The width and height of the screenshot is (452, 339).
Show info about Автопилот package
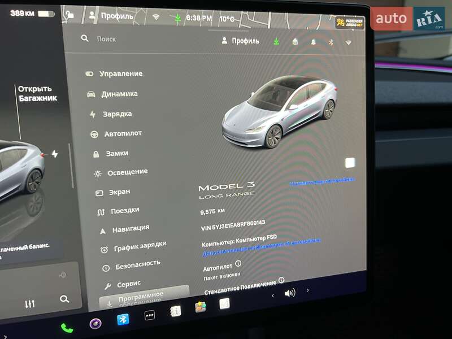pyautogui.click(x=238, y=263)
